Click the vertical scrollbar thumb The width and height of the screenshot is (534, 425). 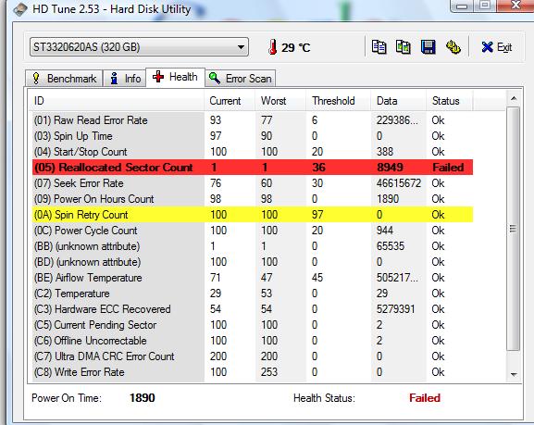tap(514, 229)
